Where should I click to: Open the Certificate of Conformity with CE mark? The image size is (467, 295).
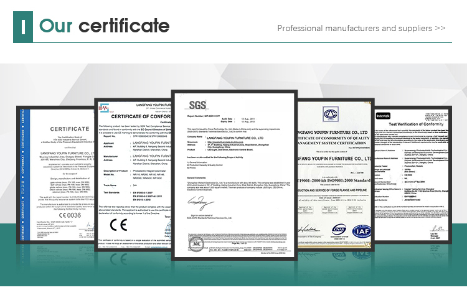(x=133, y=175)
